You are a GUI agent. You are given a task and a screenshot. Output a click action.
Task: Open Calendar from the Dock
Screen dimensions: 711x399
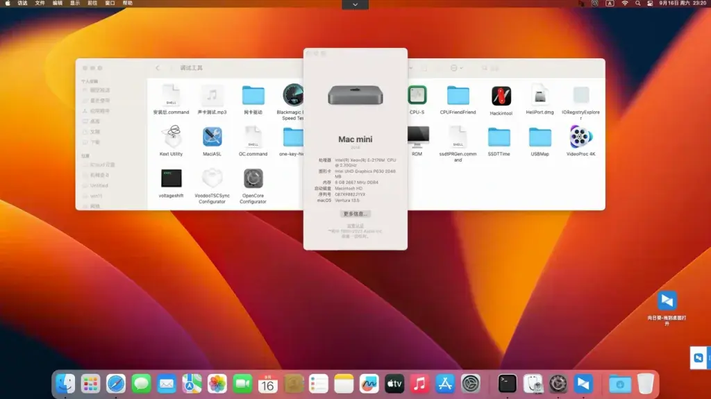point(268,384)
